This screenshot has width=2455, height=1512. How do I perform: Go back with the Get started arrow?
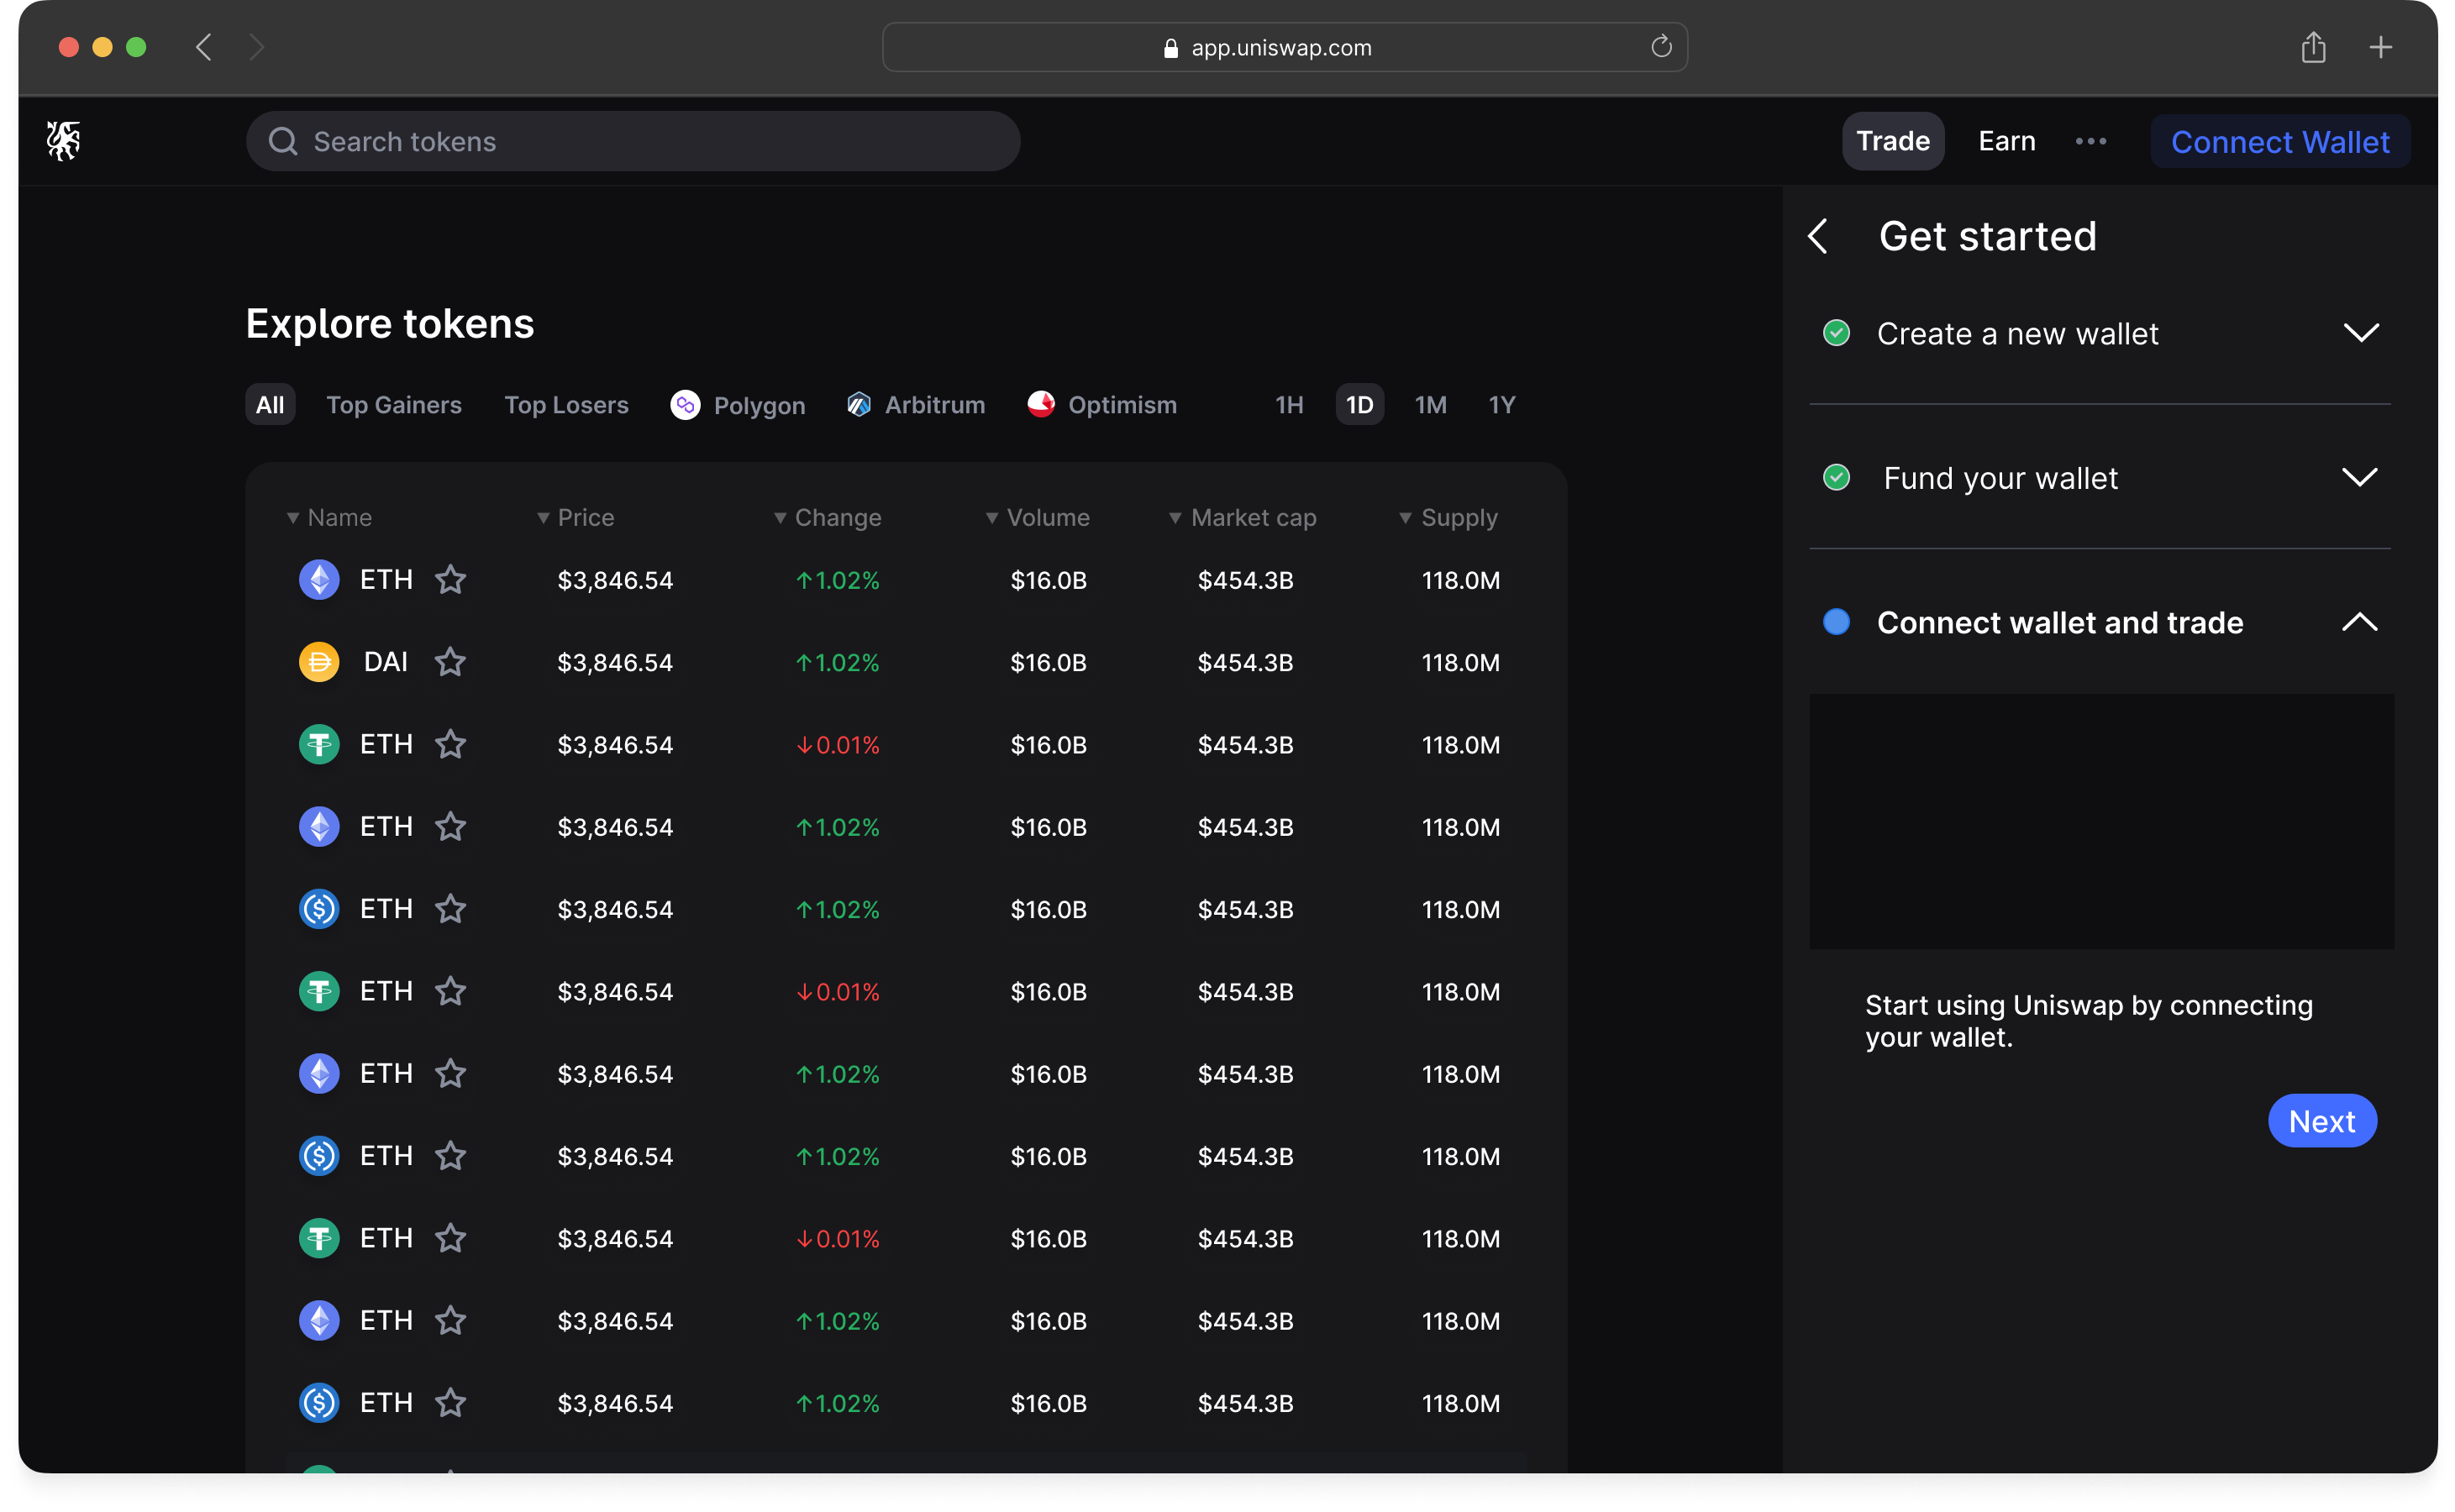coord(1818,236)
